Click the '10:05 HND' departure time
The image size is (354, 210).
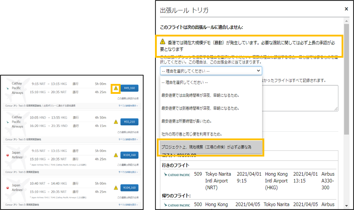coord(38,118)
